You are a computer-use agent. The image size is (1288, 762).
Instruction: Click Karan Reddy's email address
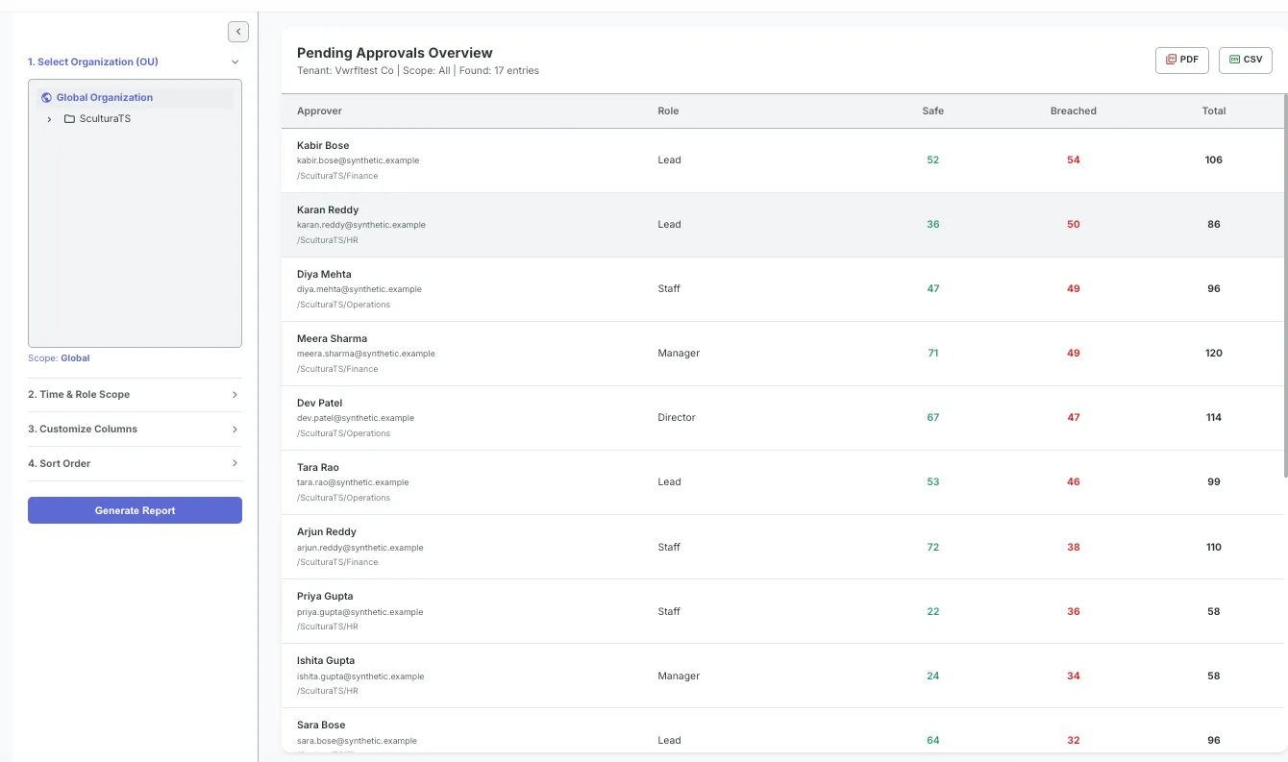(361, 225)
